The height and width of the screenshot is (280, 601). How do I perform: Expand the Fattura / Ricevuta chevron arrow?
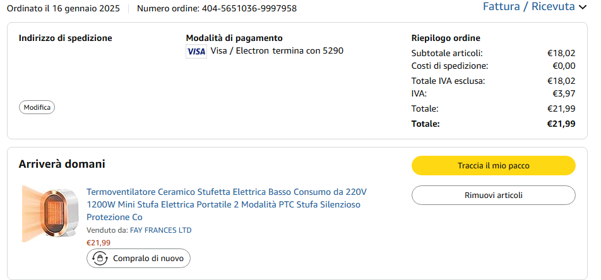pyautogui.click(x=583, y=8)
